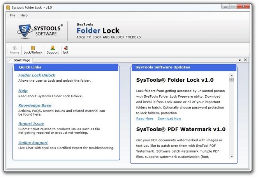257x177 pixels.
Task: Click the Home toolbar icon
Action: 14,50
